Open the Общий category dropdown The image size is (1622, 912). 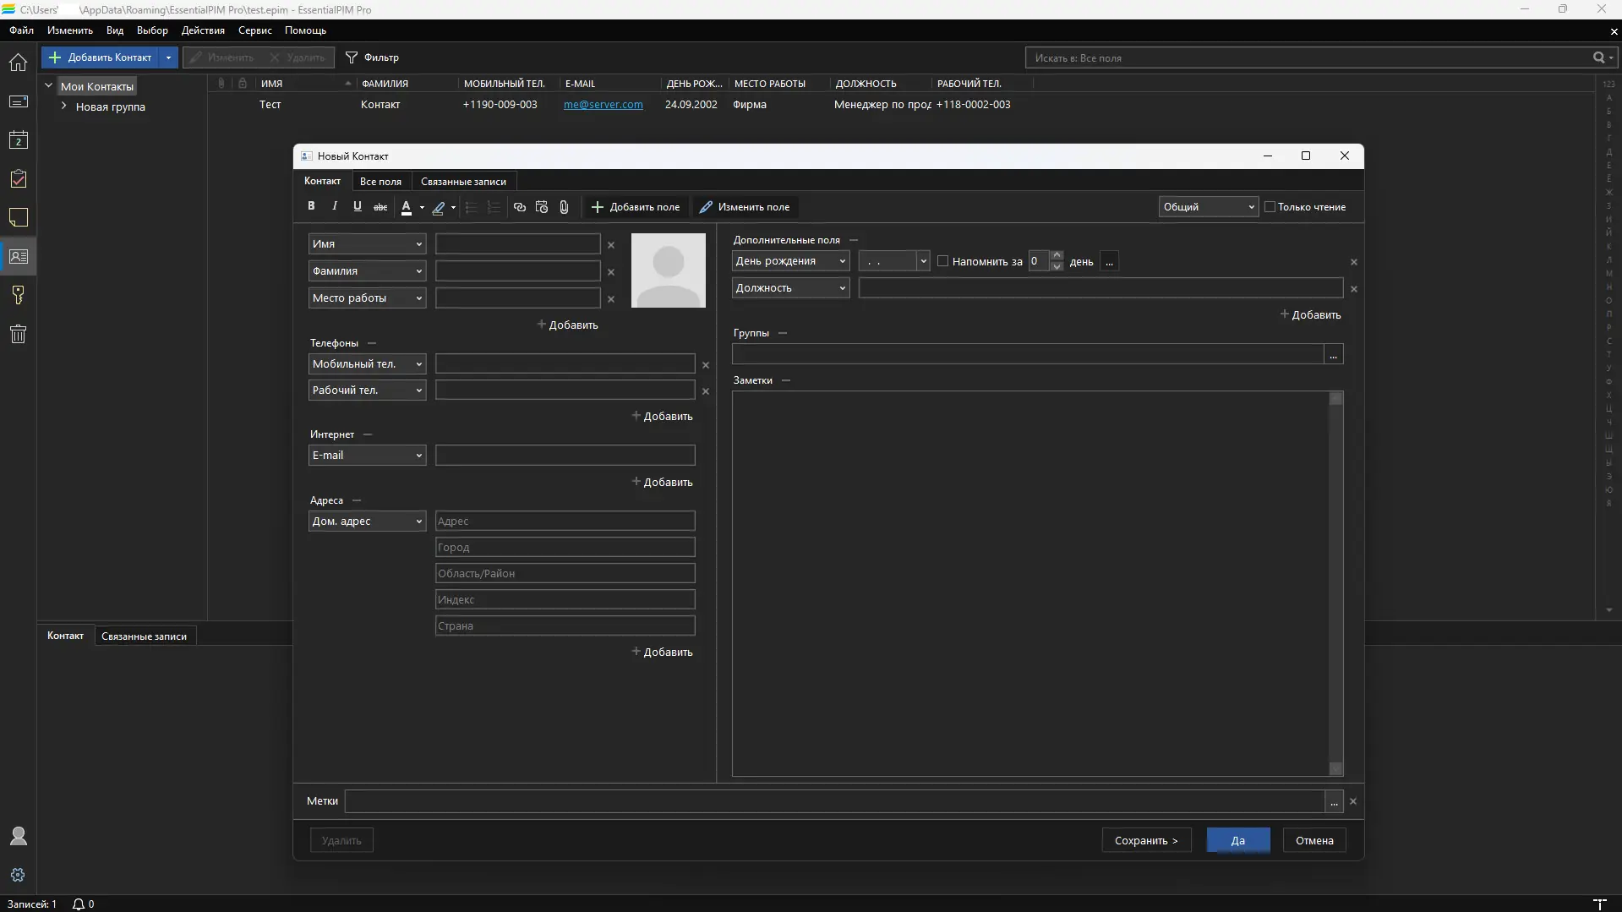coord(1208,207)
